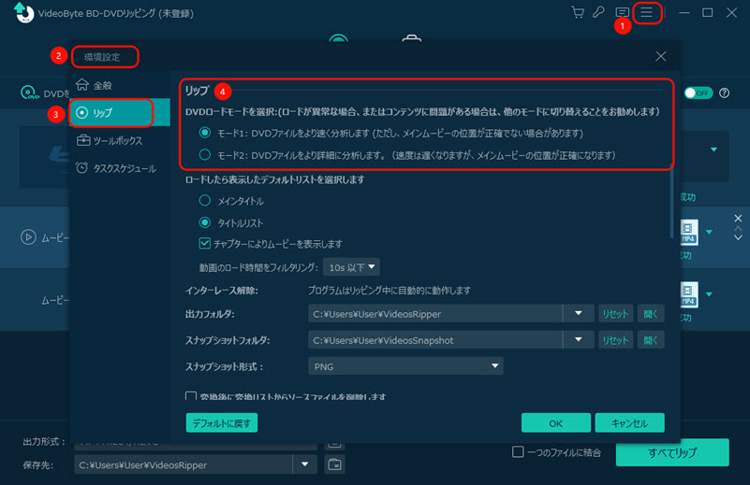Click the 出力フォルダ path field
The height and width of the screenshot is (485, 750).
(435, 314)
